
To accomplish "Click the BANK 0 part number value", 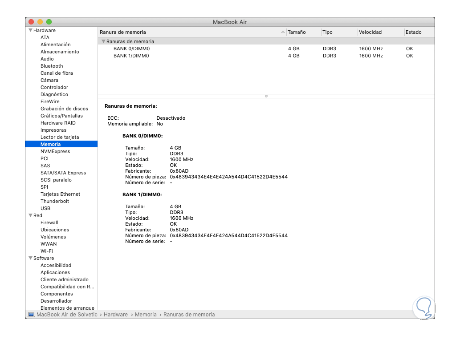I will click(228, 177).
